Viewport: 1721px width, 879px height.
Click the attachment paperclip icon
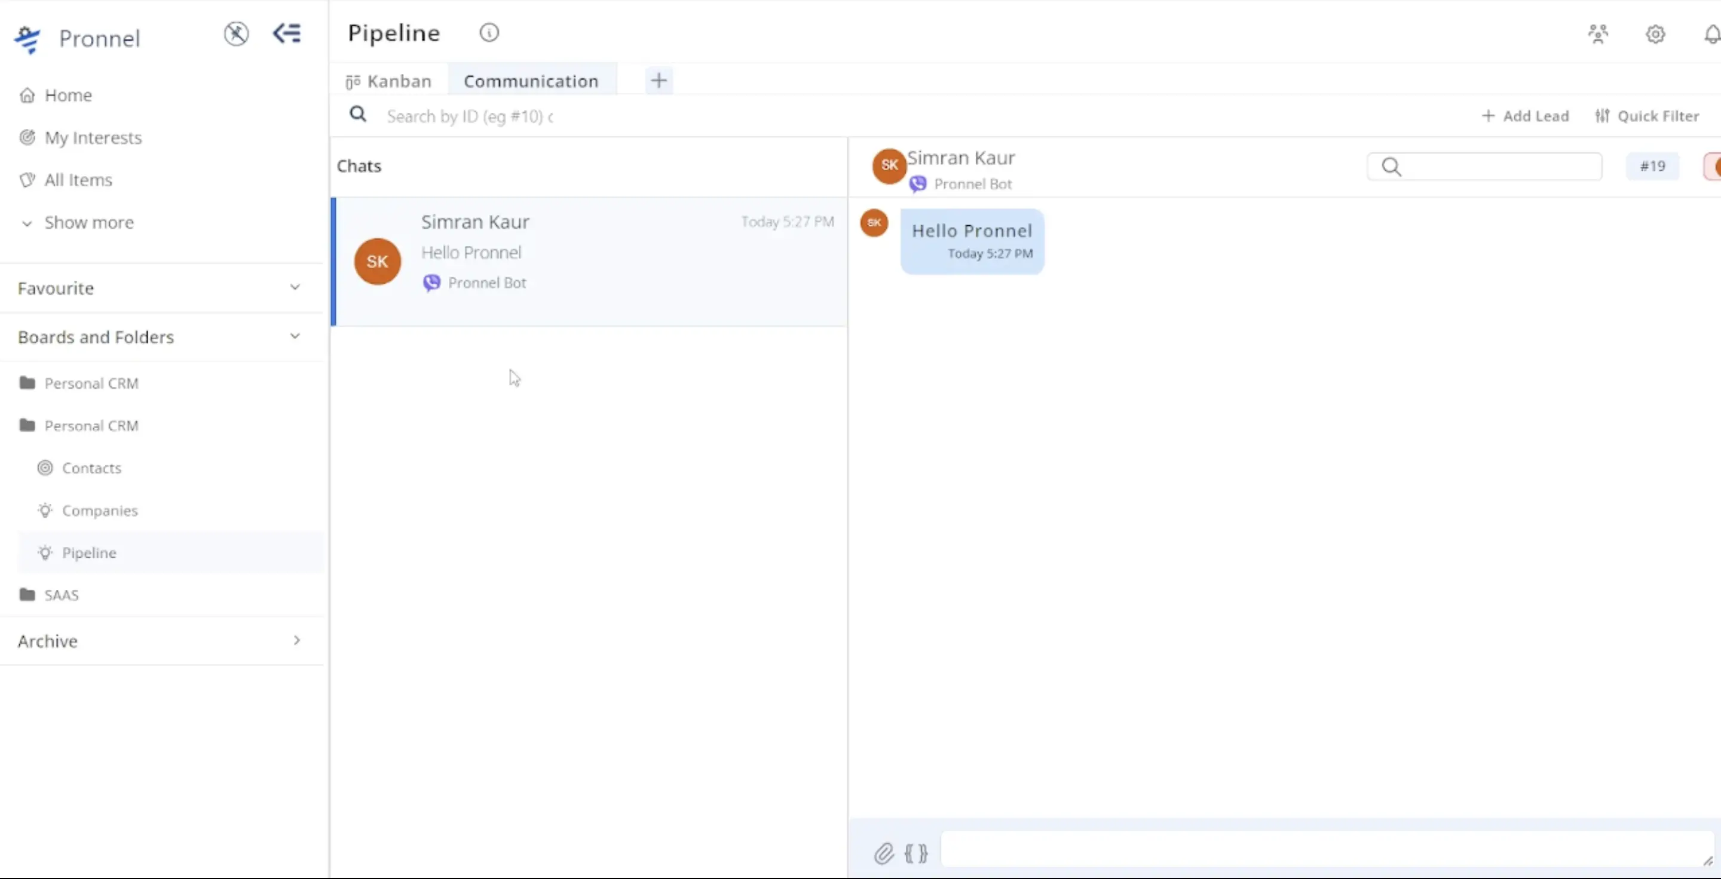884,853
